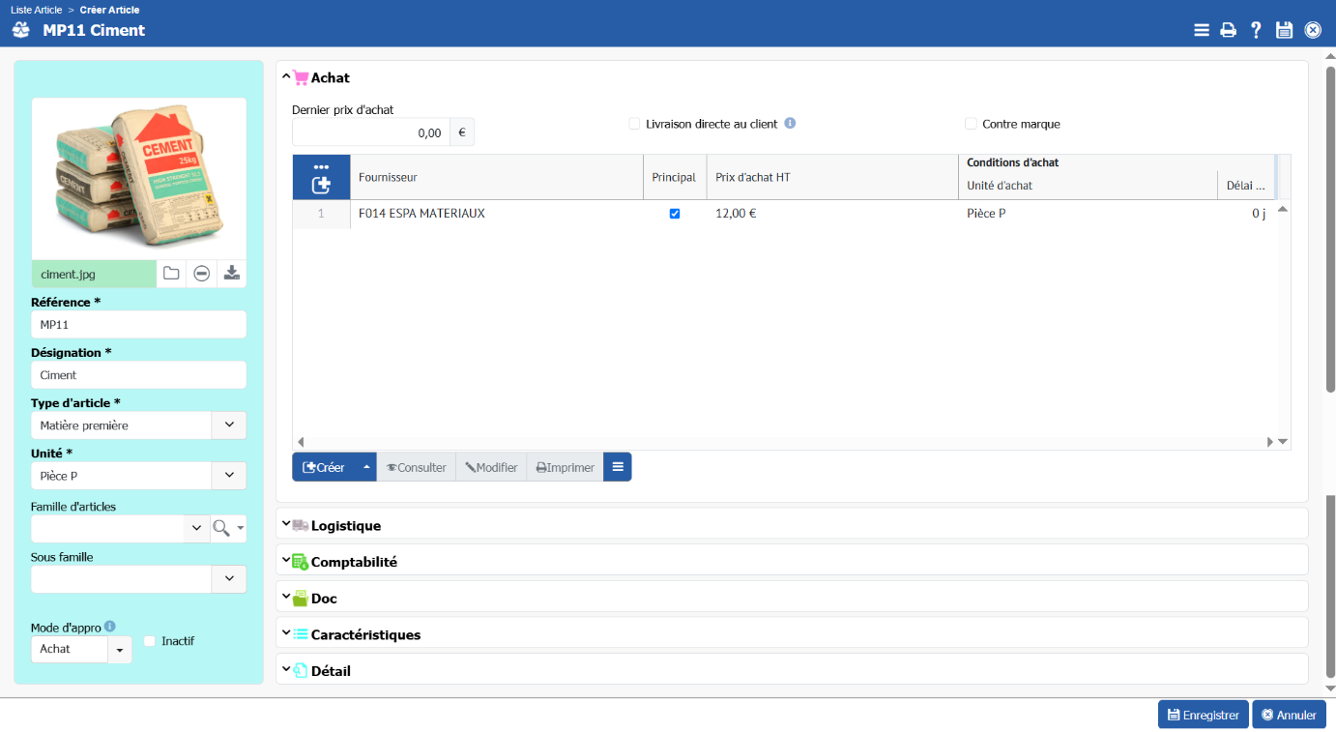Click the Désignation field containing Ciment

[138, 375]
